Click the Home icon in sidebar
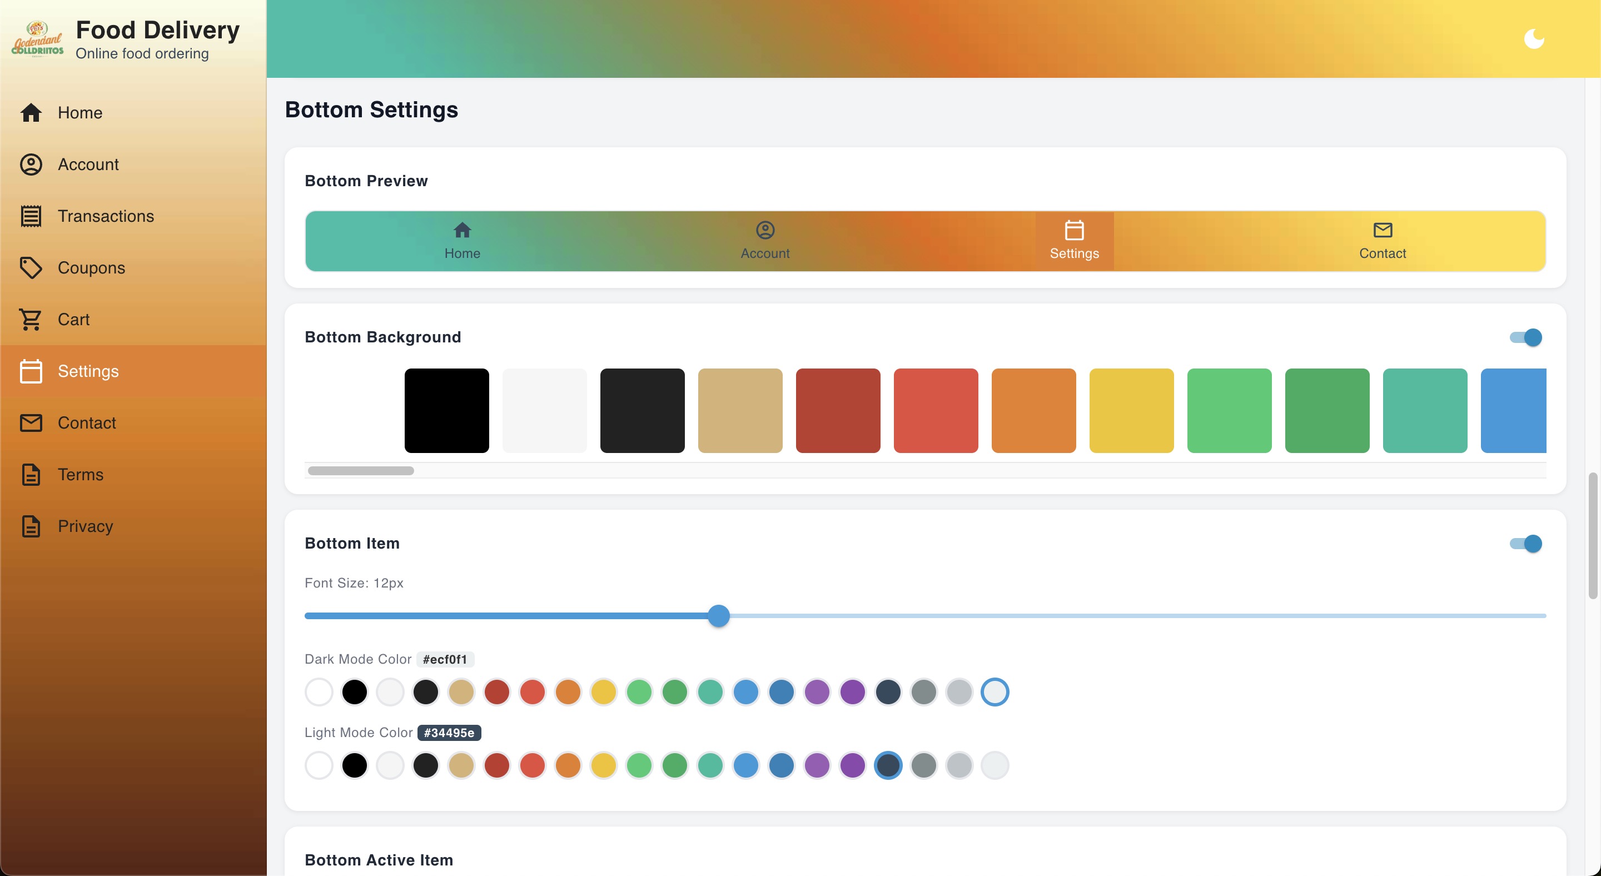Image resolution: width=1601 pixels, height=876 pixels. 31,112
